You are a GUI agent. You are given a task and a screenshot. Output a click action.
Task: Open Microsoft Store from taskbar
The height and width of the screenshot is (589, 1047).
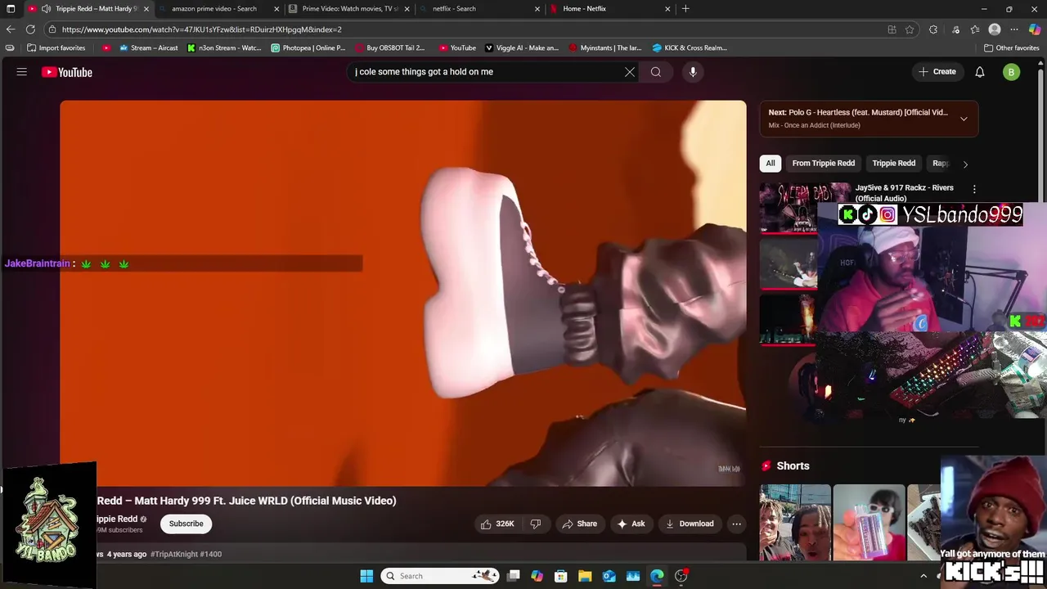pyautogui.click(x=561, y=576)
